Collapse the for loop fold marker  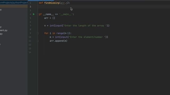pyautogui.click(x=38, y=34)
